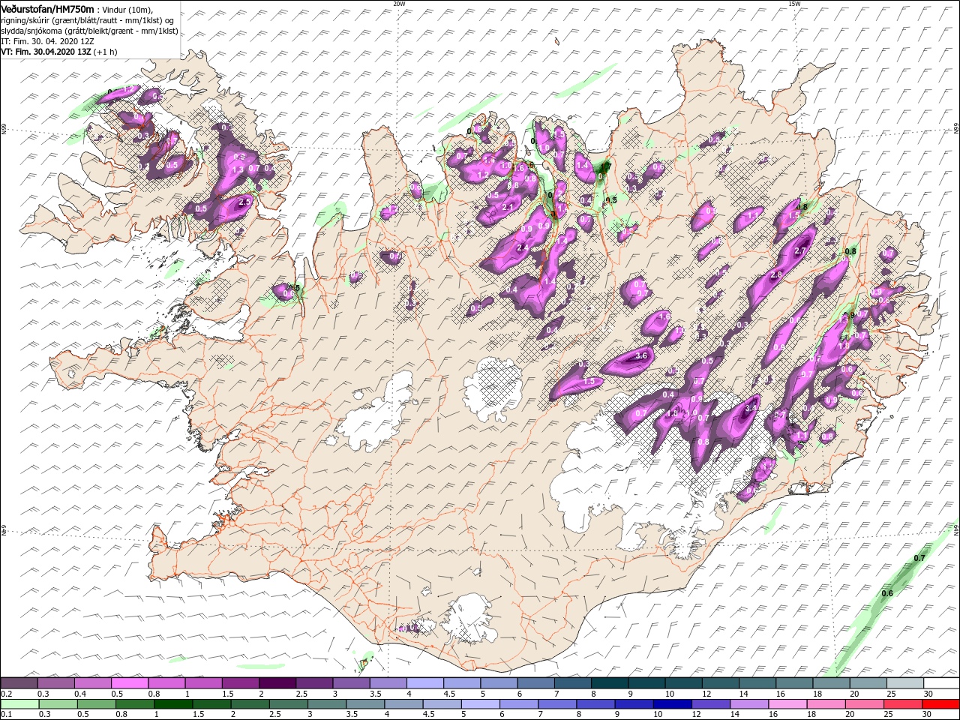The image size is (960, 720).
Task: Click the 2.8 snowfall value on the map
Action: (x=776, y=275)
